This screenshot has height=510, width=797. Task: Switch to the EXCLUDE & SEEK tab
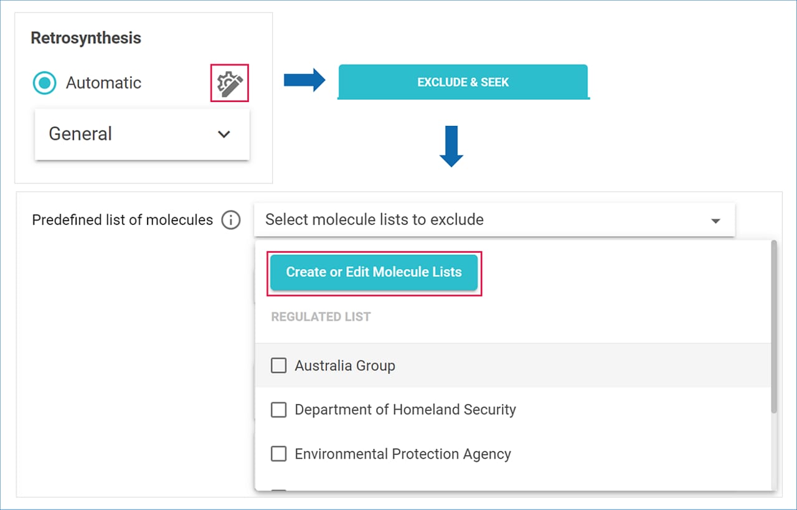[x=463, y=82]
